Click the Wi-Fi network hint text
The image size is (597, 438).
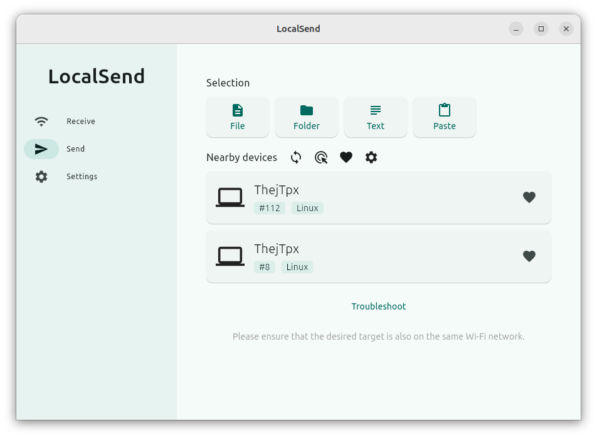point(379,336)
